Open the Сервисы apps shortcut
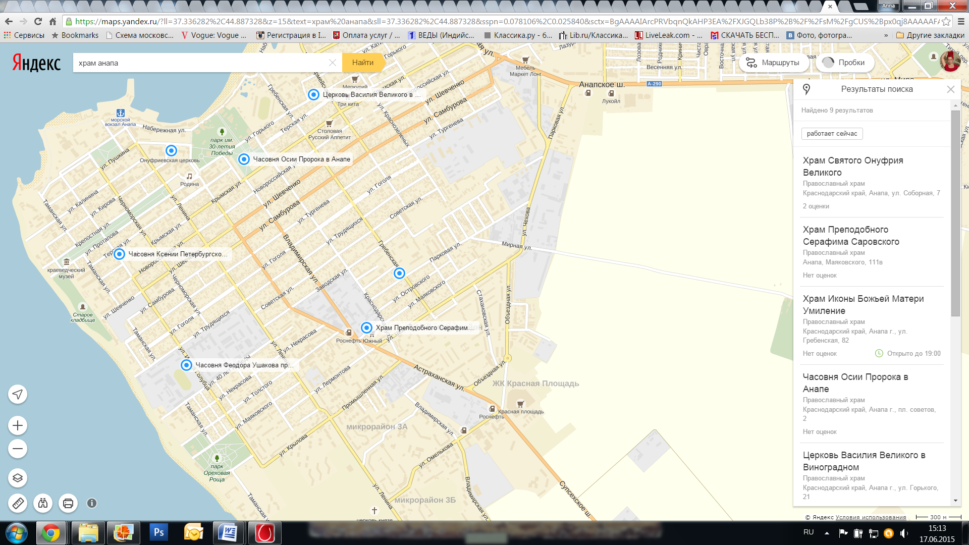This screenshot has height=545, width=969. coord(24,35)
